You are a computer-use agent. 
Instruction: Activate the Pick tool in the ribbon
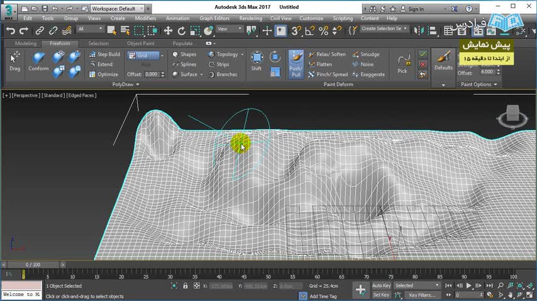[402, 63]
